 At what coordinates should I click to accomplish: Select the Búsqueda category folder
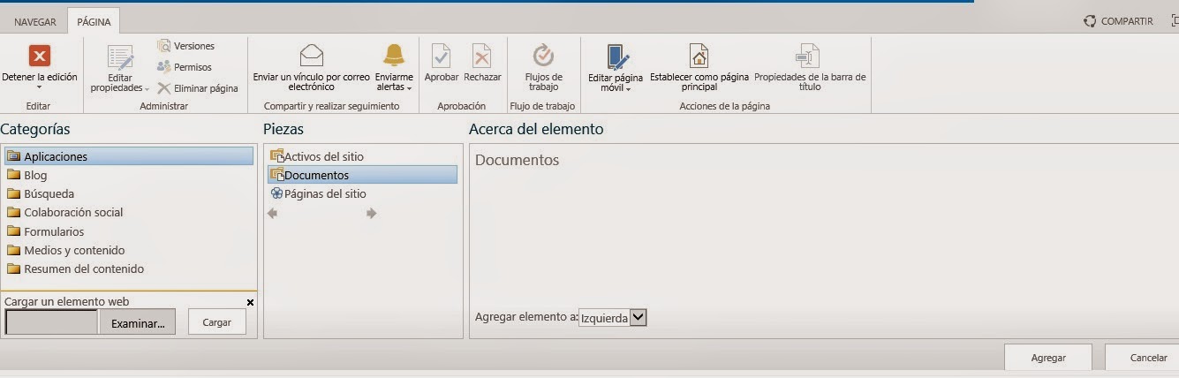tap(49, 193)
